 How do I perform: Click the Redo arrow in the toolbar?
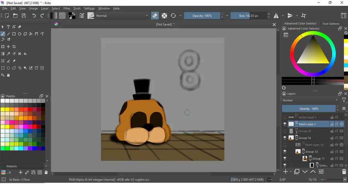coord(42,16)
